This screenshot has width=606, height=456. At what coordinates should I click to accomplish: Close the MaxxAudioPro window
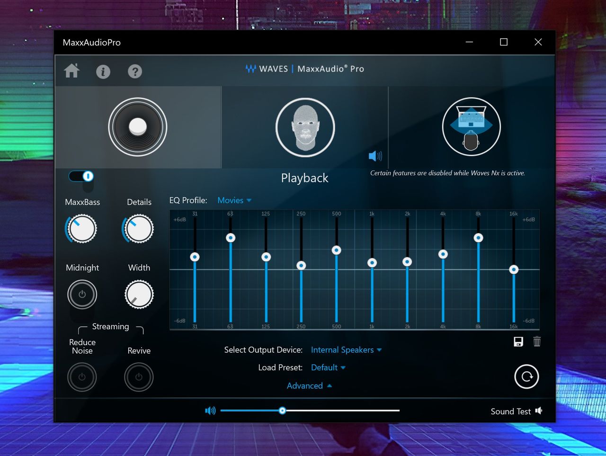(538, 42)
